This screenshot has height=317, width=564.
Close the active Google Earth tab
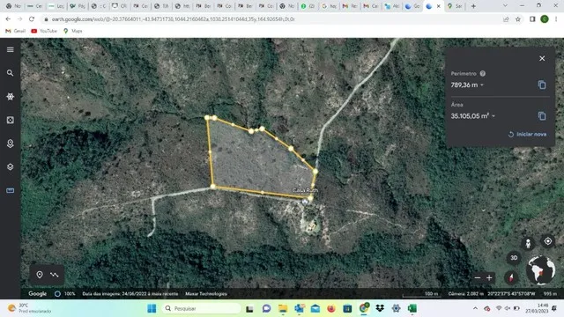pyautogui.click(x=439, y=6)
